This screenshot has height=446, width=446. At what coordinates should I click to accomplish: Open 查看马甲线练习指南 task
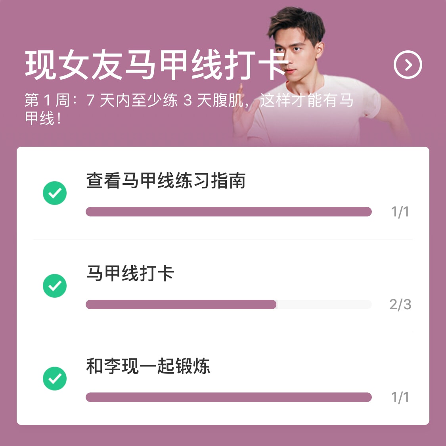166,181
